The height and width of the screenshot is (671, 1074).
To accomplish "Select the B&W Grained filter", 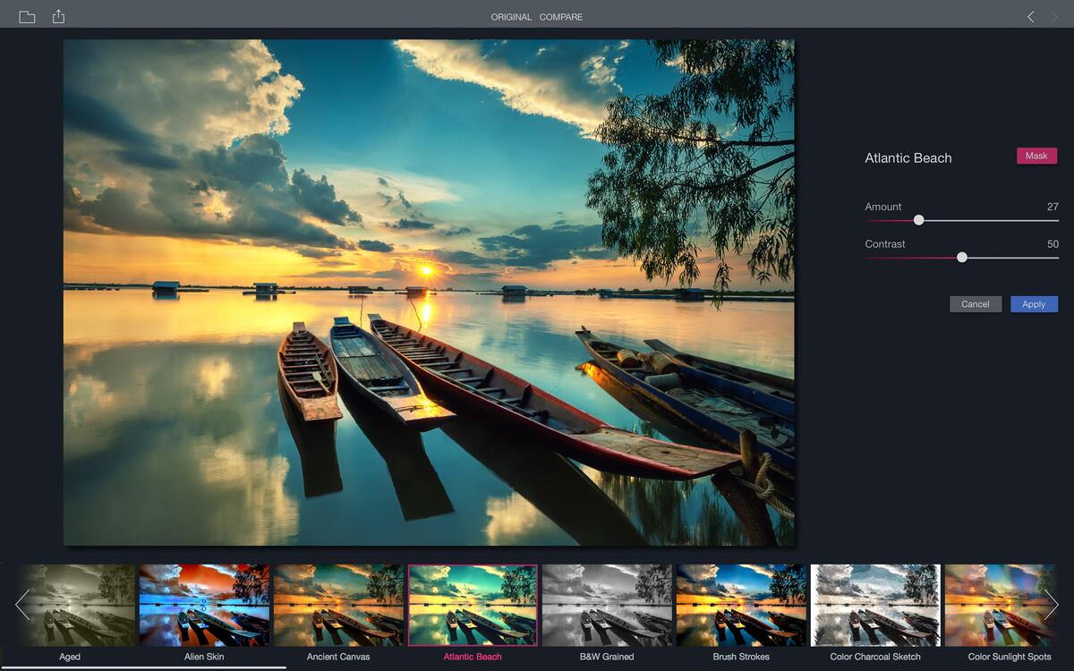I will tap(607, 605).
